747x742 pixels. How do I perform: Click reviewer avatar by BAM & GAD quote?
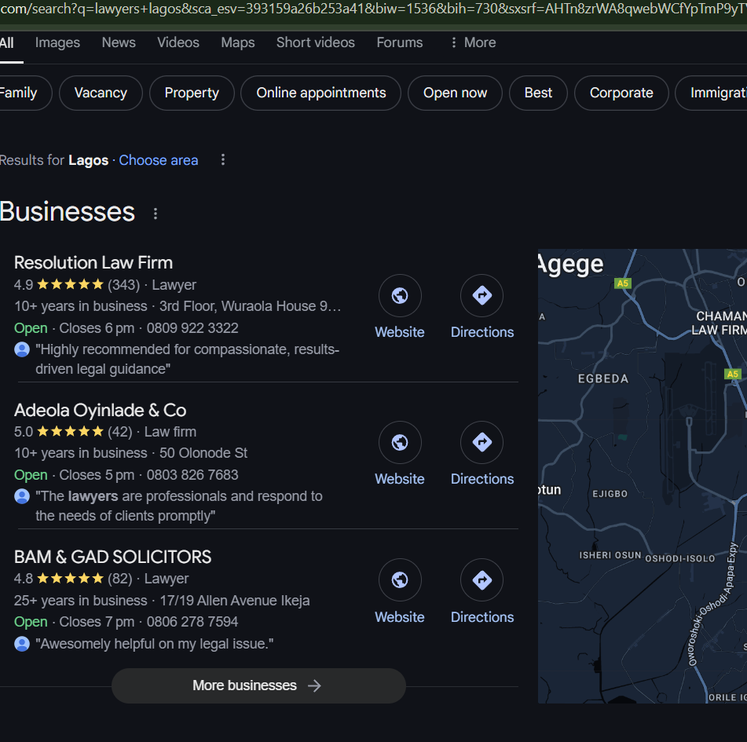(x=22, y=644)
